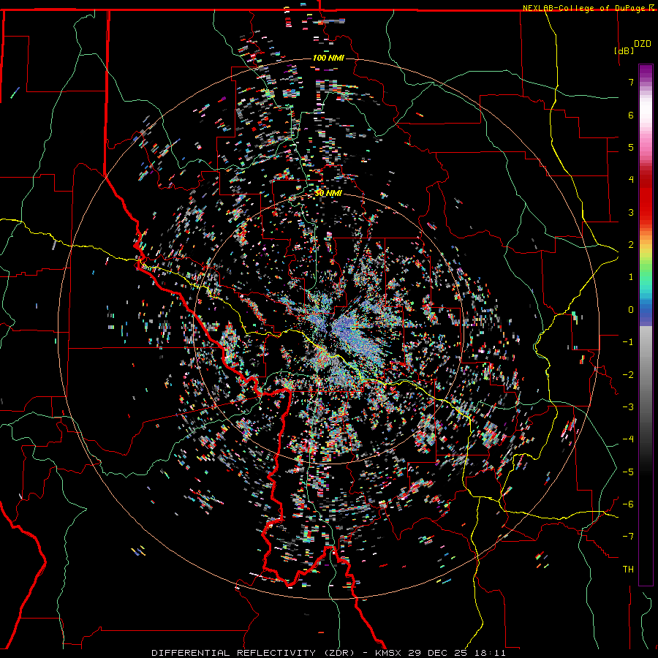The image size is (658, 658).
Task: Click the ZDR color scale bar
Action: tap(646, 325)
